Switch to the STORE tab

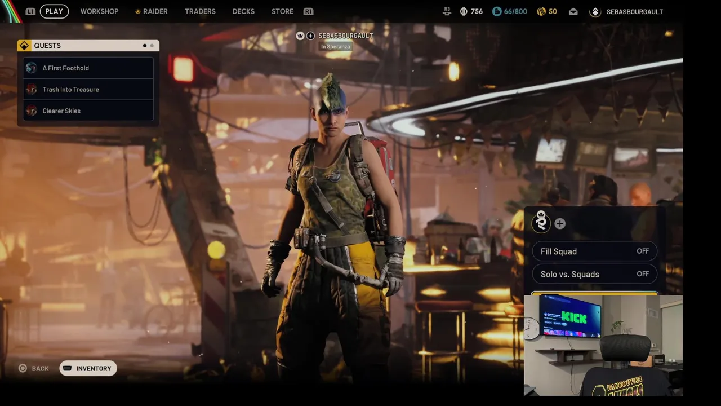pos(282,11)
